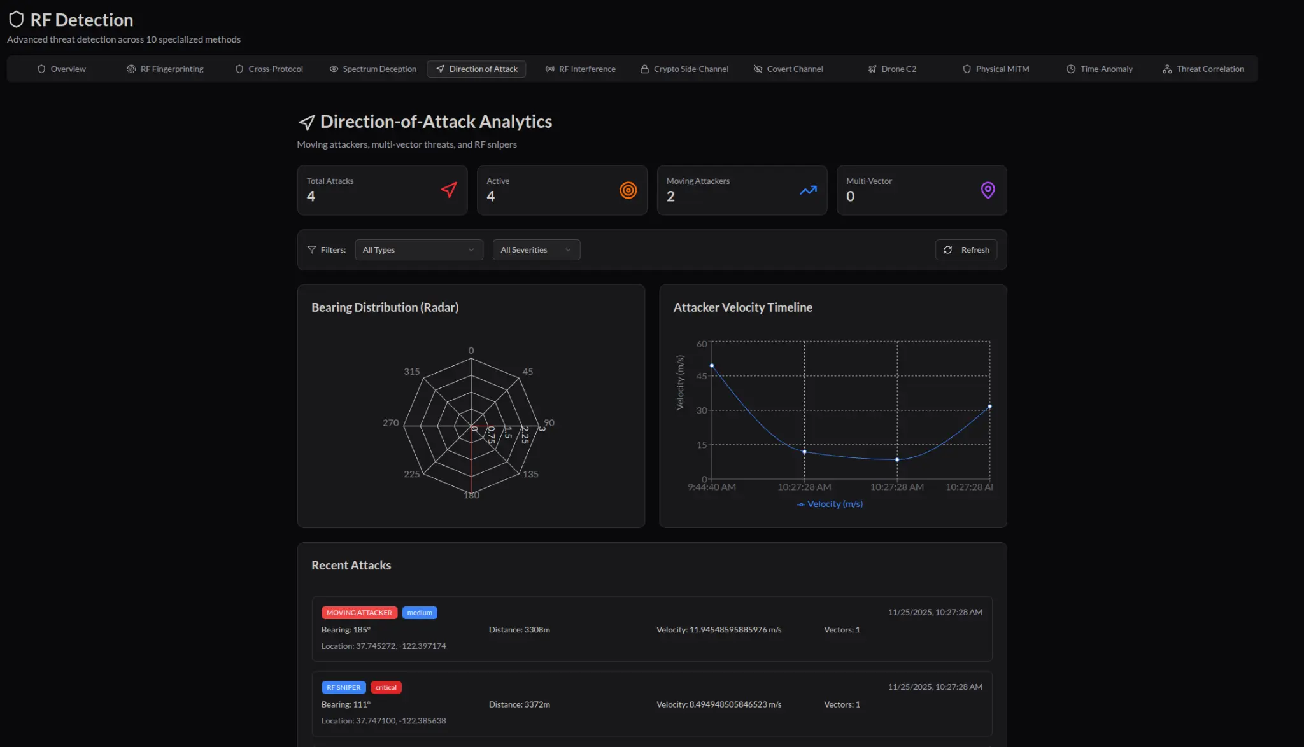The image size is (1304, 747).
Task: Open the All Severities dropdown
Action: point(535,249)
